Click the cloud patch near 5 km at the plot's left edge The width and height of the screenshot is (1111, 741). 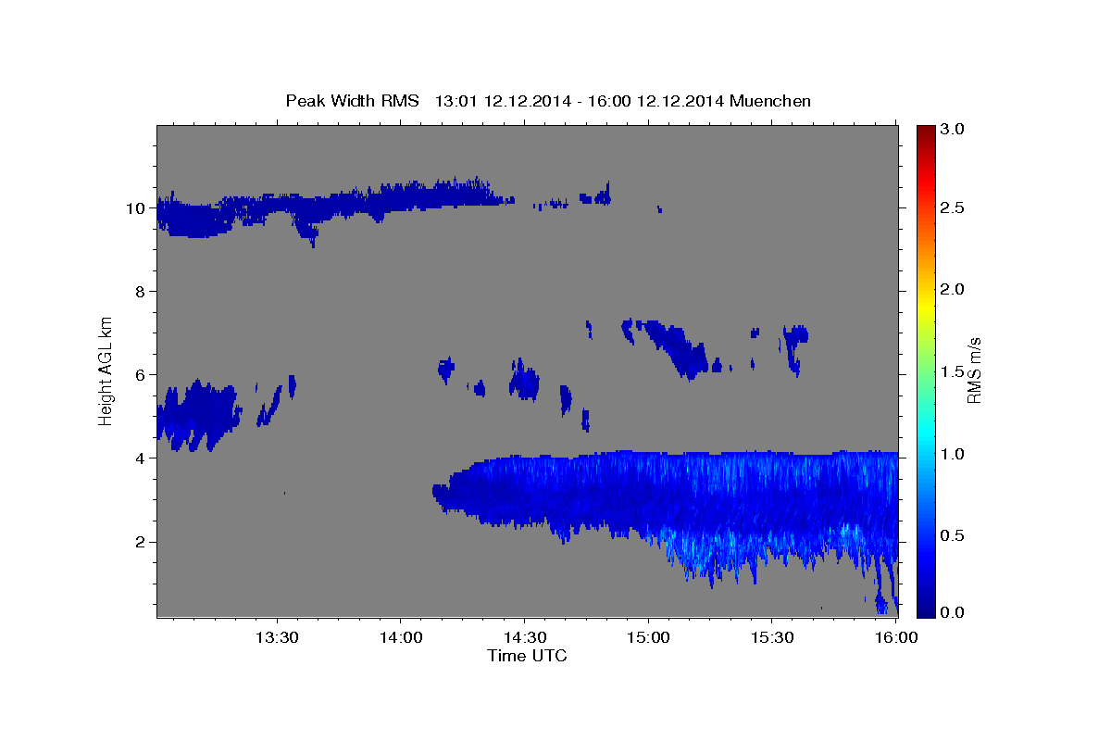[x=197, y=415]
